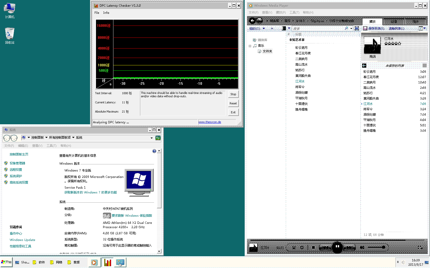This screenshot has width=430, height=268.
Task: Open the File menu in DPC Latency Checker
Action: coord(97,13)
